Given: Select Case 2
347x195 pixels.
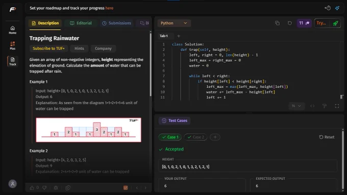Looking at the screenshot, I should [195, 137].
